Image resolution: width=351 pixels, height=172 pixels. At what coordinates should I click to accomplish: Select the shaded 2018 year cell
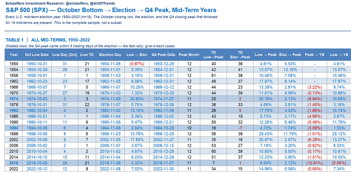point(14,163)
